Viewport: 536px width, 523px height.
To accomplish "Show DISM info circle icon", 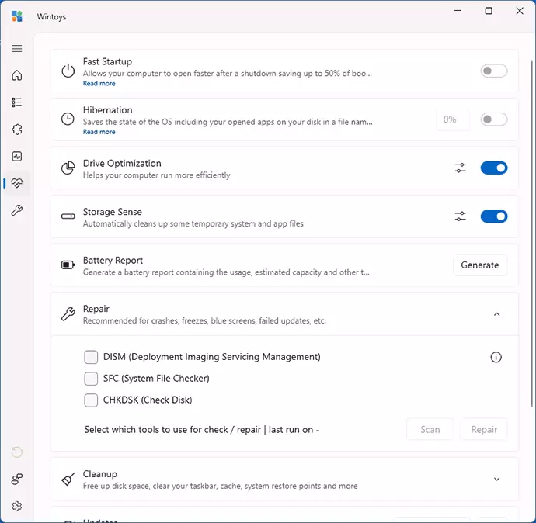I will [496, 357].
